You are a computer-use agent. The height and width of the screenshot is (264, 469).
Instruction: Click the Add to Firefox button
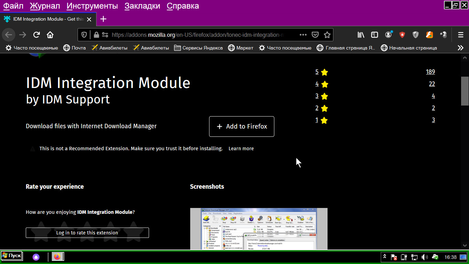(242, 126)
